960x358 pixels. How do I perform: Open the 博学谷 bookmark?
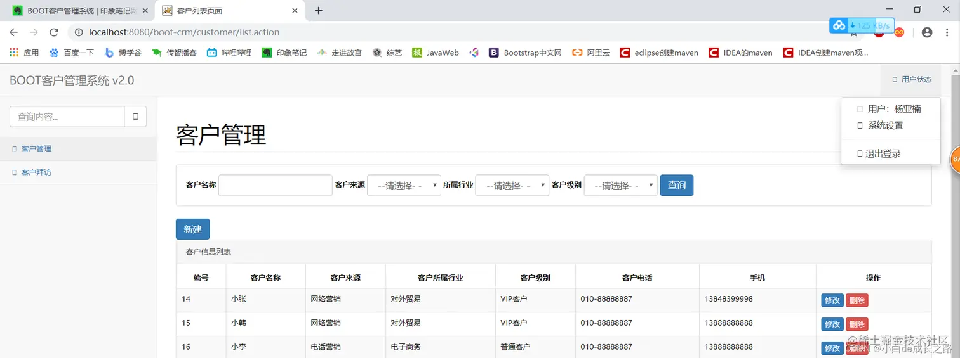tap(123, 53)
